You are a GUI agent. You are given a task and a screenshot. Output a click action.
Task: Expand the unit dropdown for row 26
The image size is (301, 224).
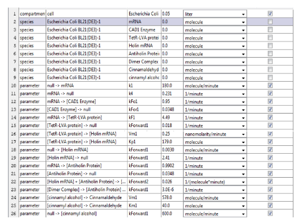point(215,214)
